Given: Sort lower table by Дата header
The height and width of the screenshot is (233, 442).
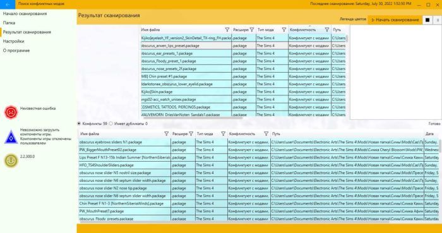Looking at the screenshot, I should [x=429, y=134].
